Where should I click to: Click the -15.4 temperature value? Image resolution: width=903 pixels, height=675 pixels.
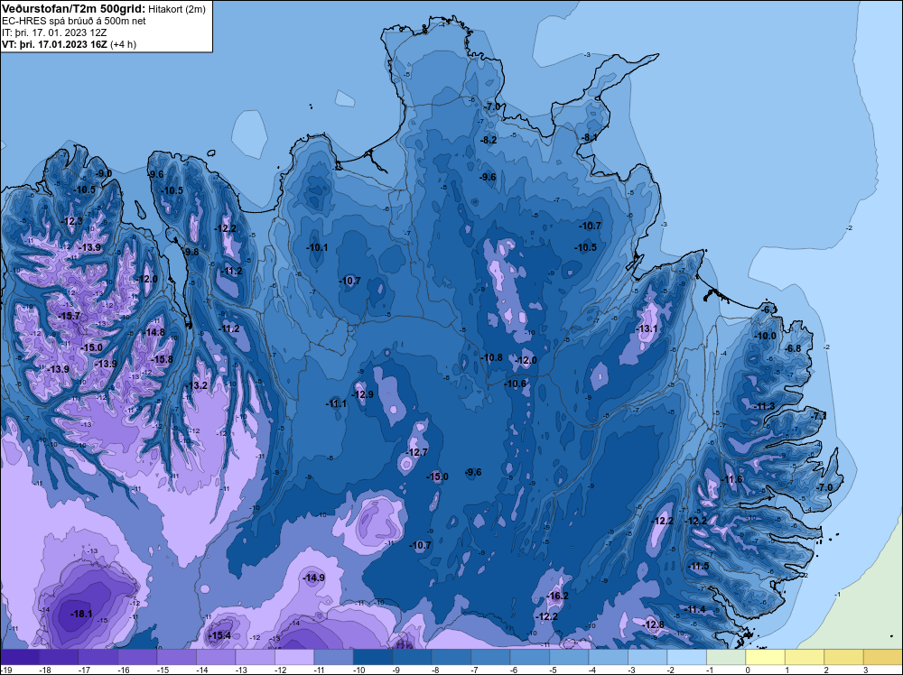click(219, 635)
